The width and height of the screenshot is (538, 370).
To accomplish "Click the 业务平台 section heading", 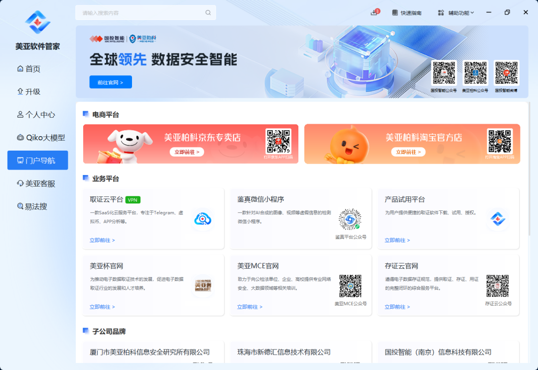I will click(x=105, y=179).
